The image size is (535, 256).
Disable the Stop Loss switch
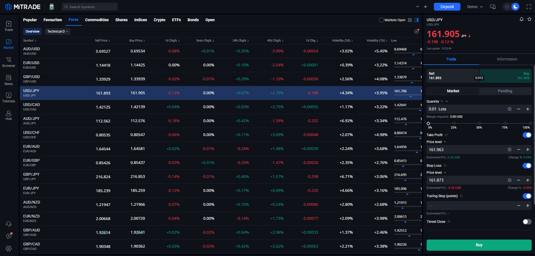[527, 166]
